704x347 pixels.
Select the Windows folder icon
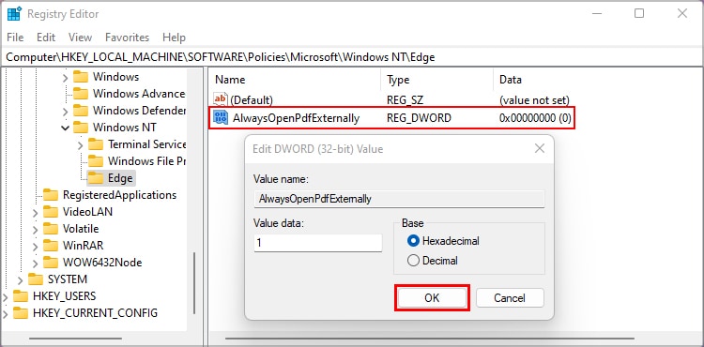81,77
